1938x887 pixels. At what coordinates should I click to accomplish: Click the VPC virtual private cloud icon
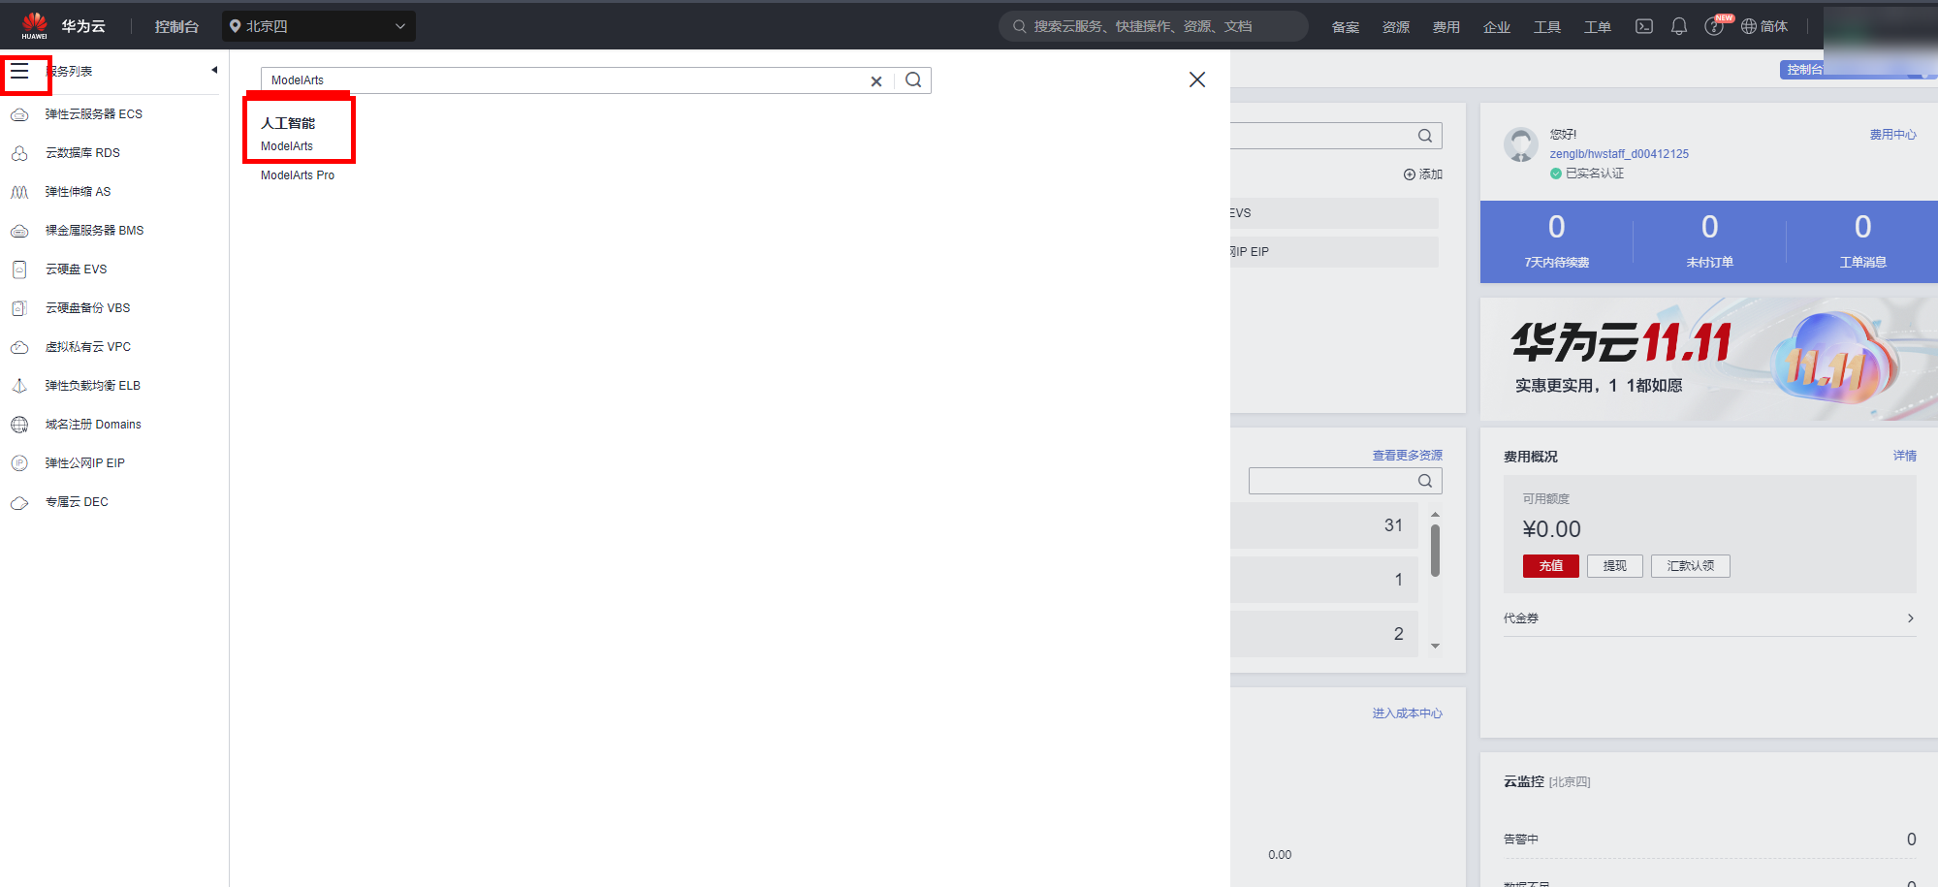pyautogui.click(x=19, y=347)
